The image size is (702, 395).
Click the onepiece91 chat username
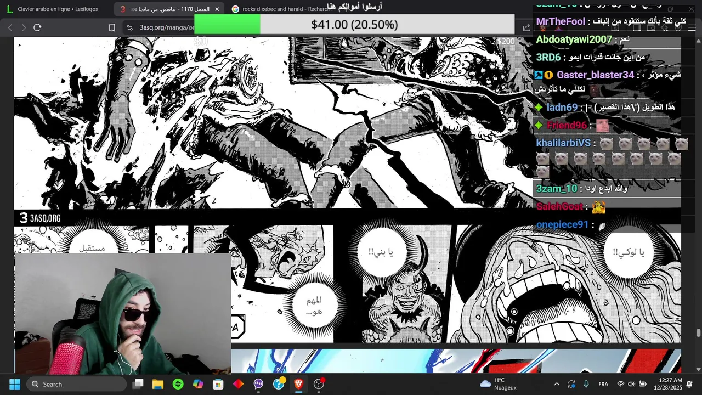562,224
